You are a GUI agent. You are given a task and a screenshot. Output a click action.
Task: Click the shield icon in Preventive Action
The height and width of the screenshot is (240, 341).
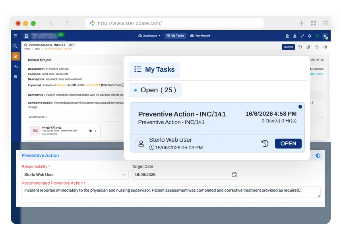pyautogui.click(x=318, y=156)
